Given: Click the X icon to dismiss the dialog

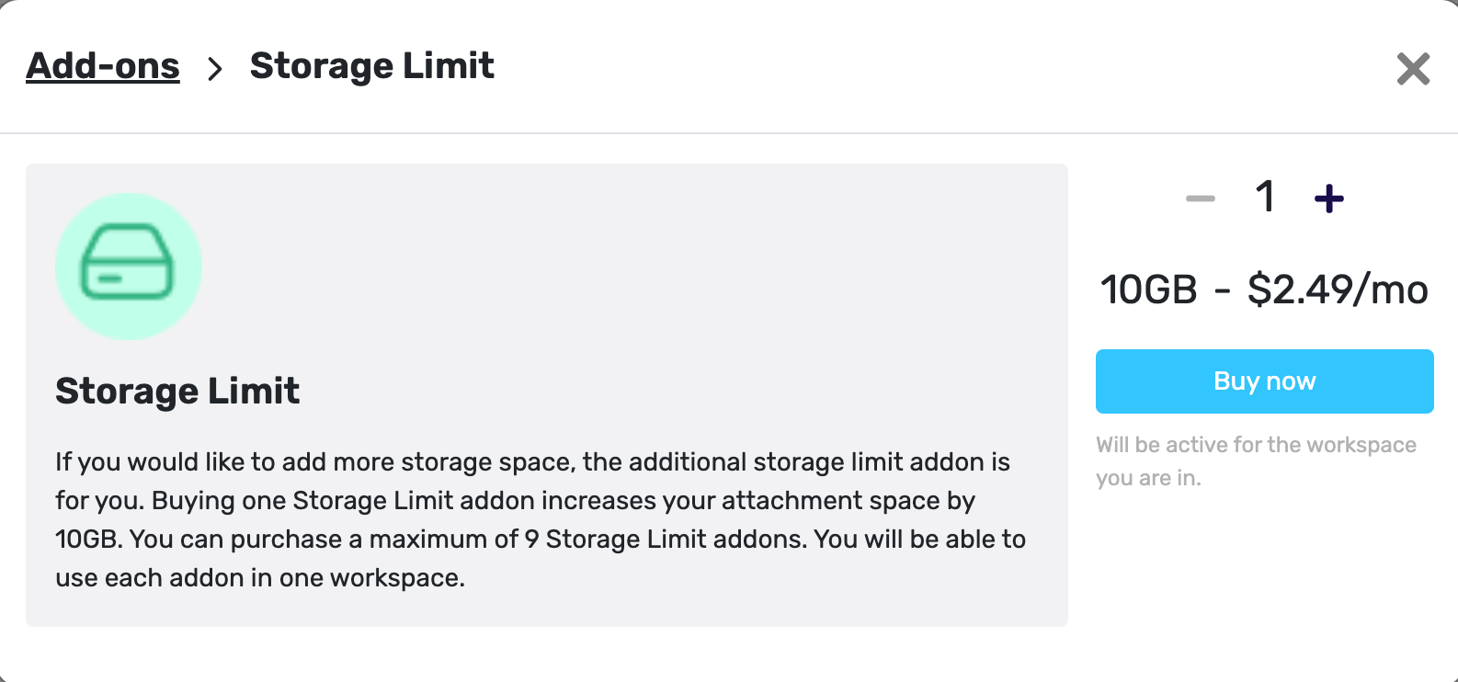Looking at the screenshot, I should coord(1412,68).
